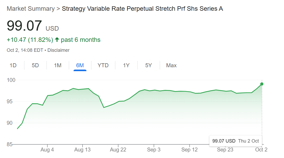Click the large 99.07 price figure
The width and height of the screenshot is (284, 158).
(x=24, y=26)
